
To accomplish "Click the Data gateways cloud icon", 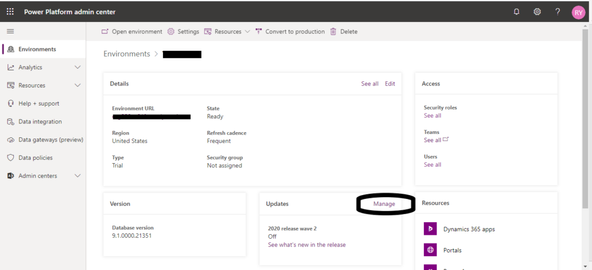I will click(x=10, y=140).
